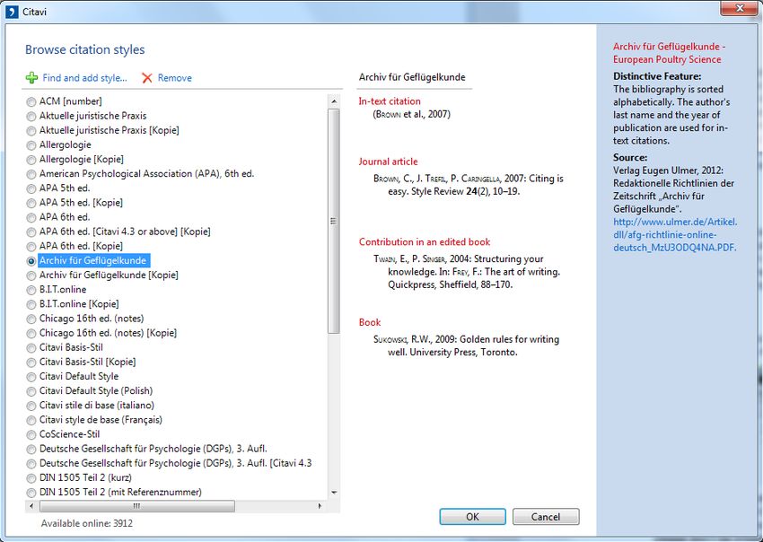Close the Citavi dialog window
This screenshot has width=763, height=542.
(x=740, y=8)
